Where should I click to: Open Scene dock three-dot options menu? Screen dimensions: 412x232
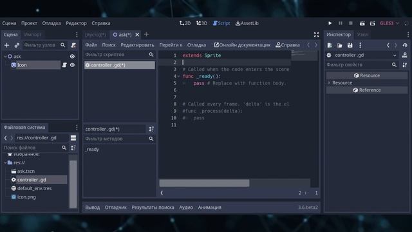pyautogui.click(x=77, y=34)
